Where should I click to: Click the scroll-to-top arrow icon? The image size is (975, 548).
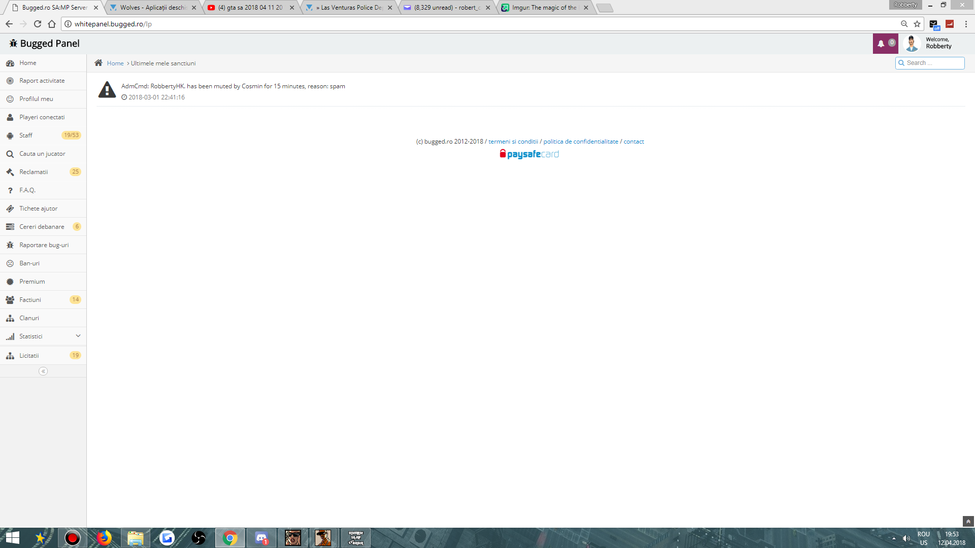(x=968, y=522)
